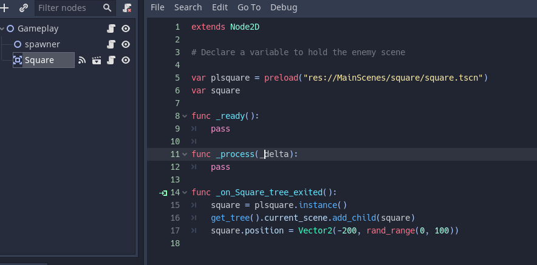
Task: Click the comment on line 3
Action: pyautogui.click(x=298, y=52)
